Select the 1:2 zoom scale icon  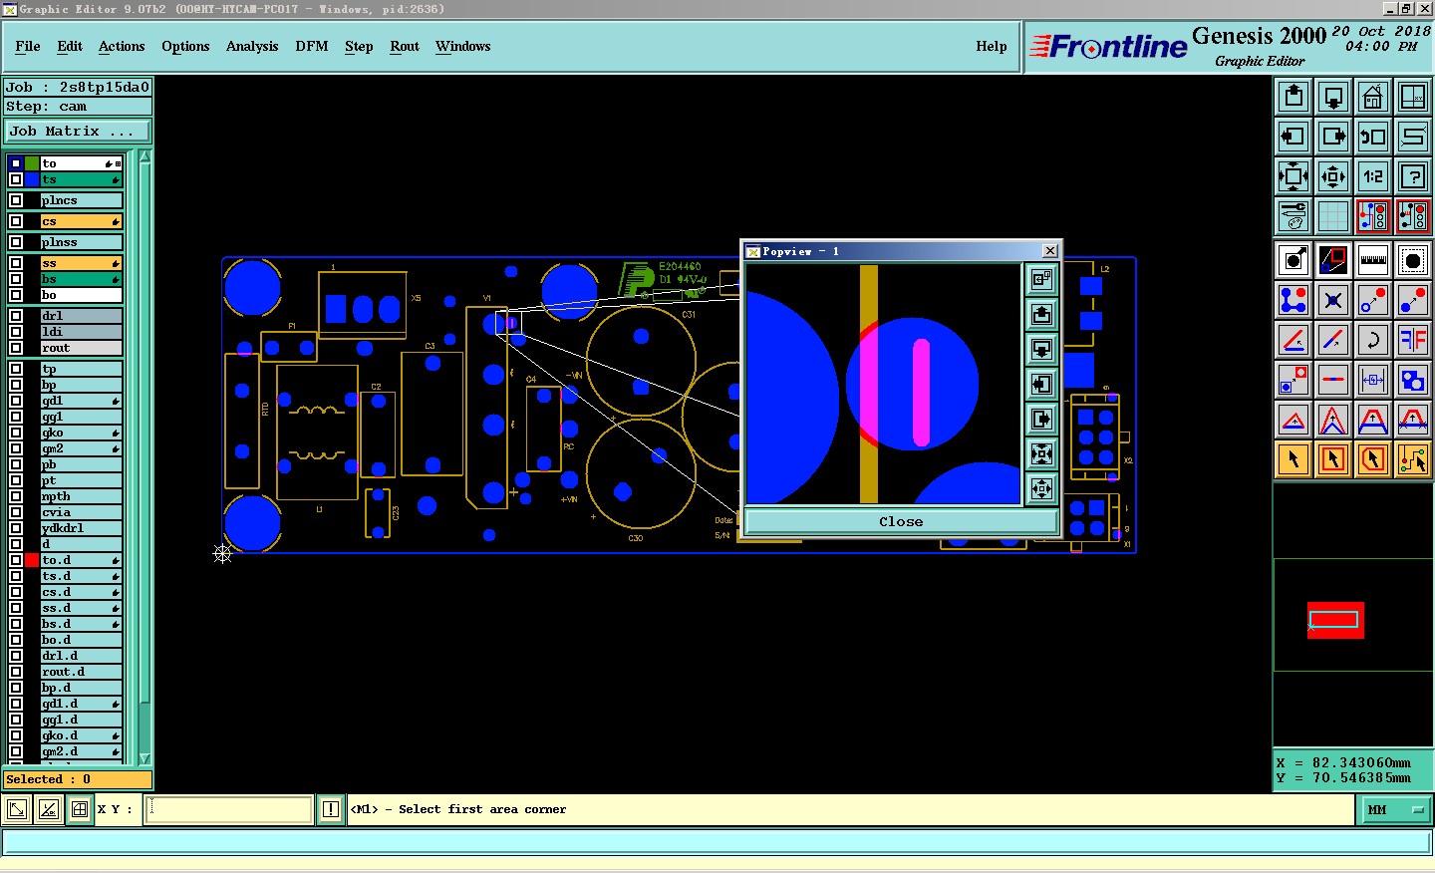click(1373, 176)
